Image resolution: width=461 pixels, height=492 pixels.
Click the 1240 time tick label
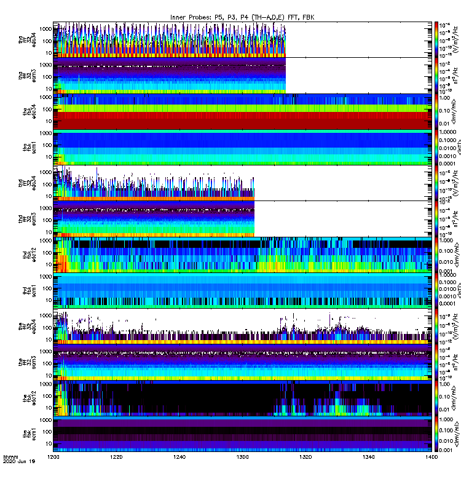click(x=179, y=457)
